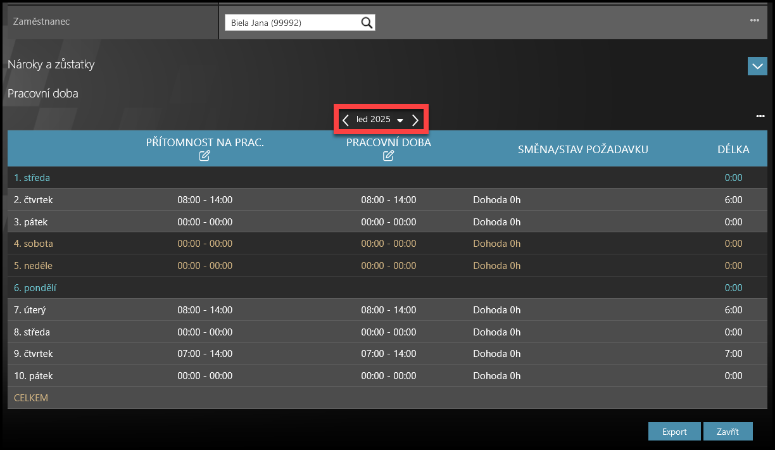Click the CELKEM totals row
The height and width of the screenshot is (450, 775).
(31, 398)
